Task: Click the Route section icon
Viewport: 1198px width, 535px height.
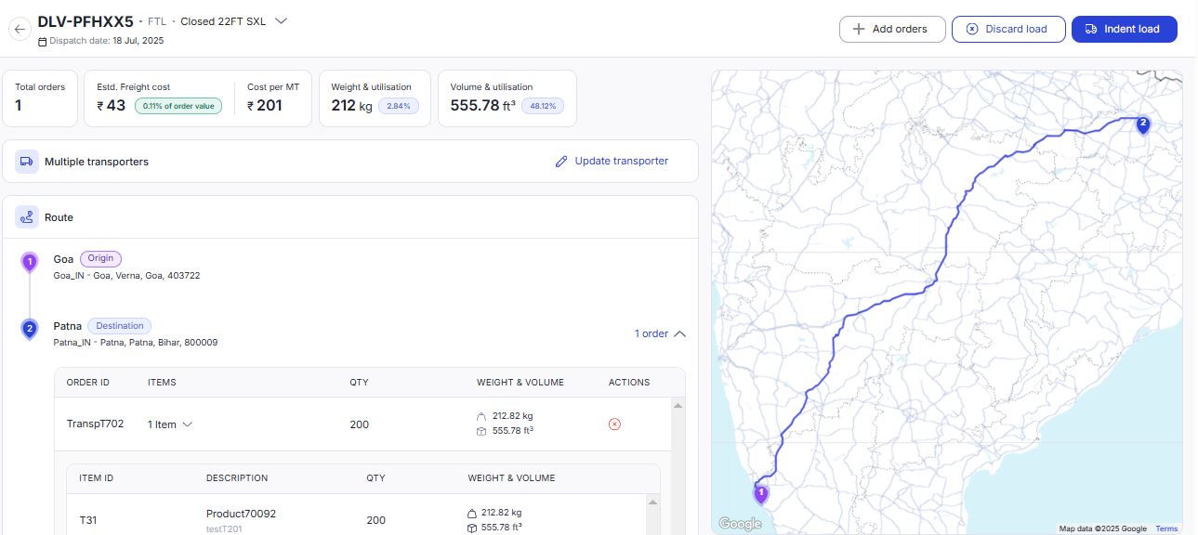Action: click(27, 217)
